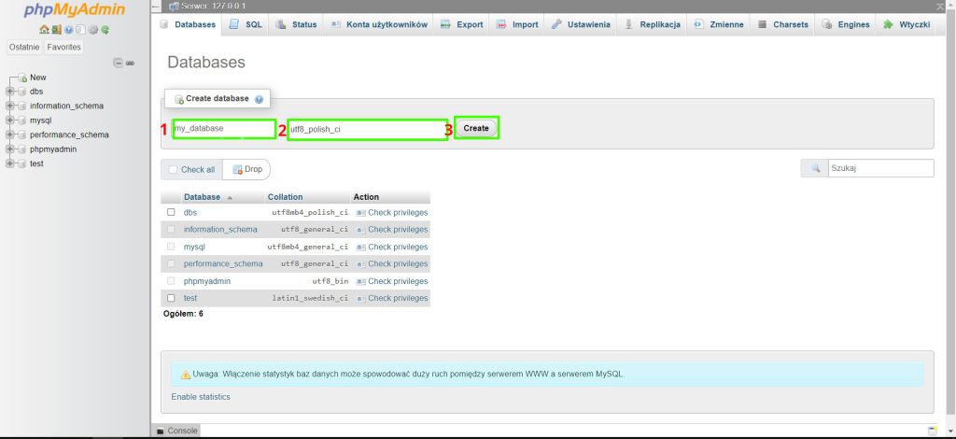
Task: Click the blue documentation help icon in sidebar
Action: [x=69, y=30]
